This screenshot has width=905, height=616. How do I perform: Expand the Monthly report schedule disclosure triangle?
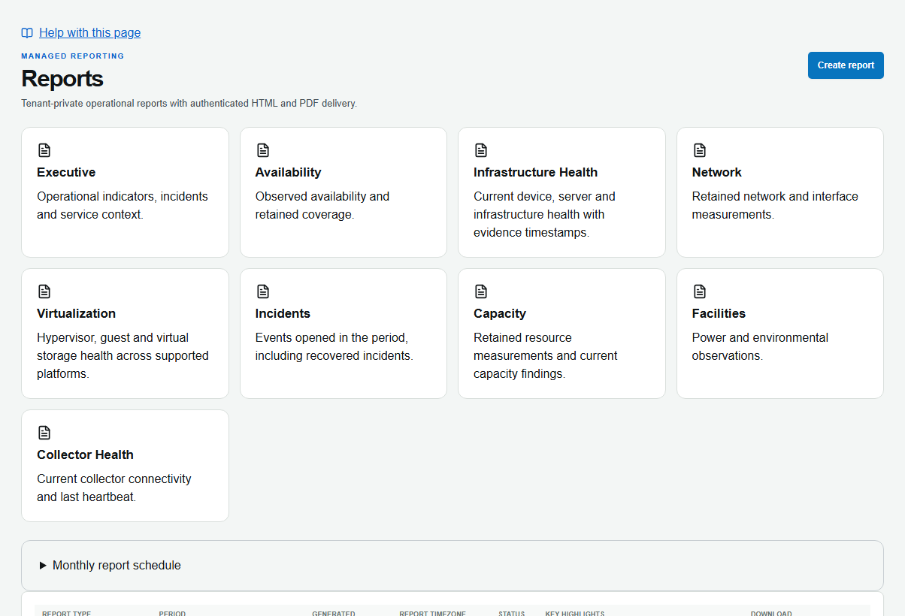(43, 566)
